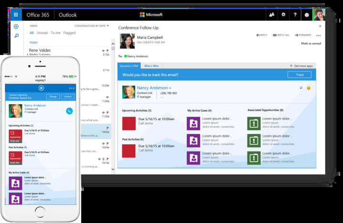Click Forward
The image size is (343, 223).
[303, 35]
